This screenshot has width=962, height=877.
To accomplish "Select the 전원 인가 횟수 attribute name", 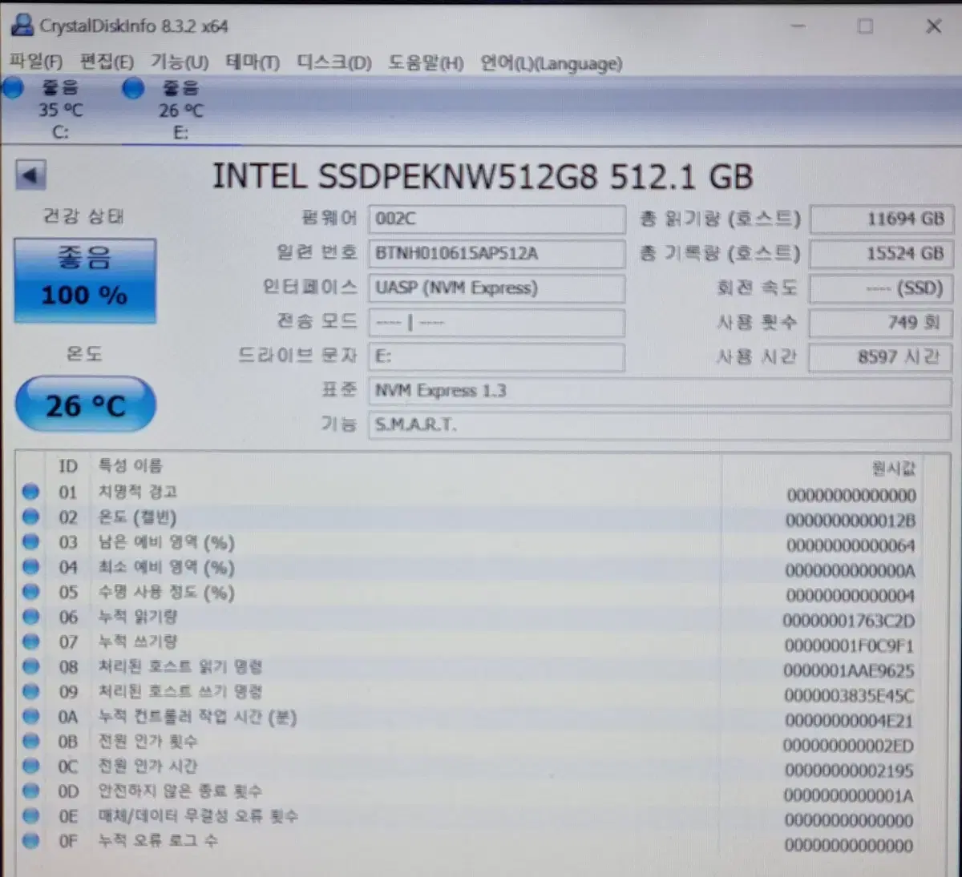I will click(148, 741).
